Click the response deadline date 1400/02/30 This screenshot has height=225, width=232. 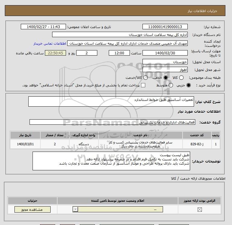point(165,53)
